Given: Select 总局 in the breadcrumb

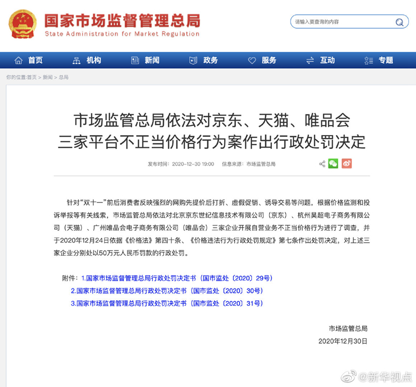Looking at the screenshot, I should click(63, 78).
